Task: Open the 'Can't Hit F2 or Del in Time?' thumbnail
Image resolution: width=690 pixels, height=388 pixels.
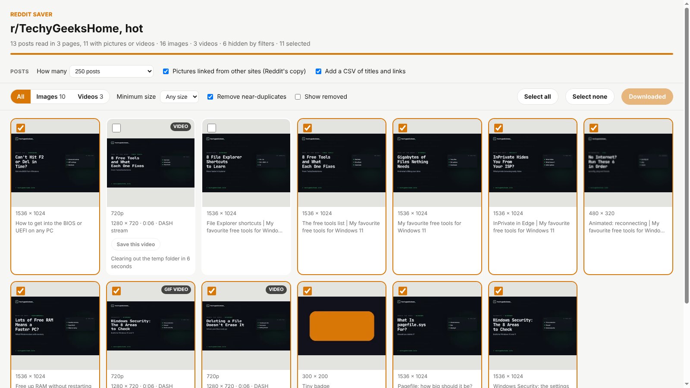Action: [x=55, y=163]
